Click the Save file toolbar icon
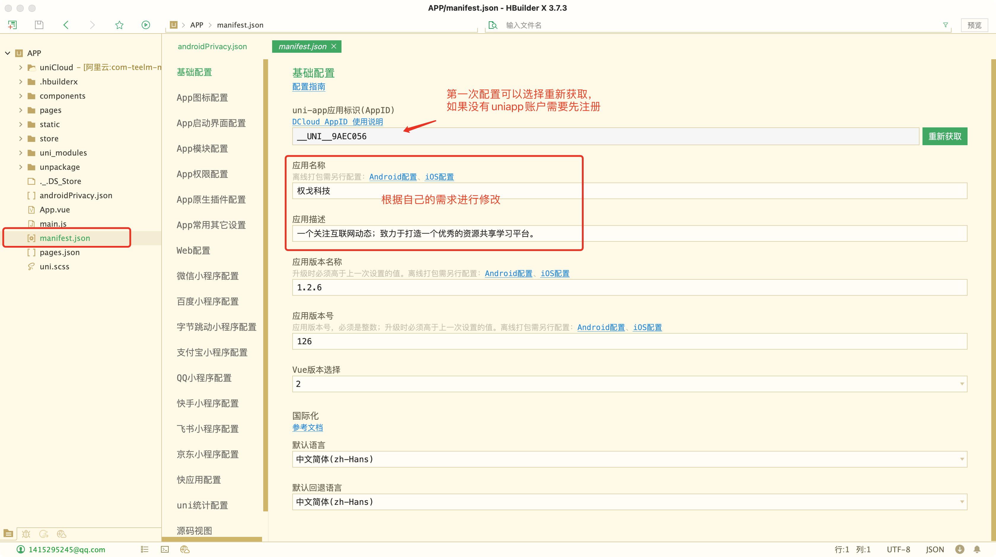Viewport: 996px width, 557px height. [x=39, y=25]
